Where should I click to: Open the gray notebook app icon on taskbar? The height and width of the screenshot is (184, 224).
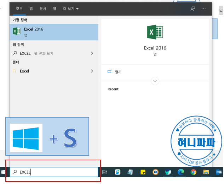130,172
